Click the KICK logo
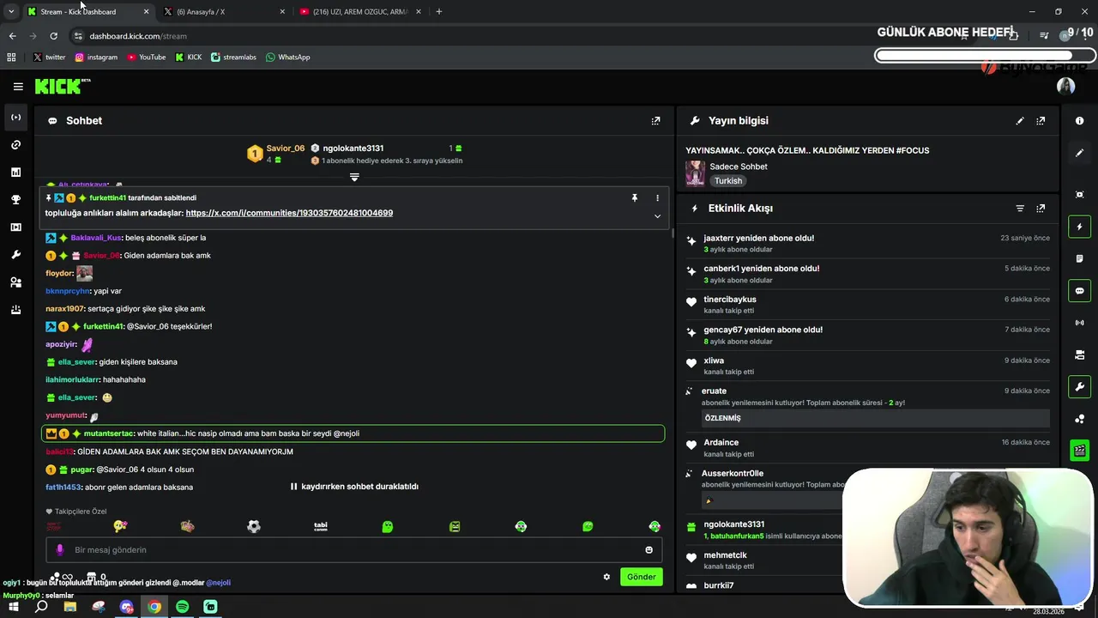1098x618 pixels. [62, 86]
